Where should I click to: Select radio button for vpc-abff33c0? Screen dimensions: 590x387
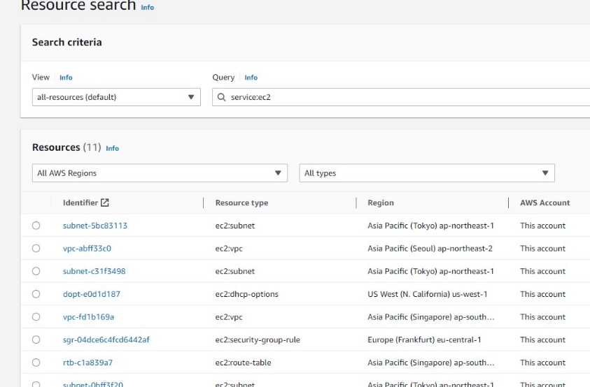(x=36, y=249)
